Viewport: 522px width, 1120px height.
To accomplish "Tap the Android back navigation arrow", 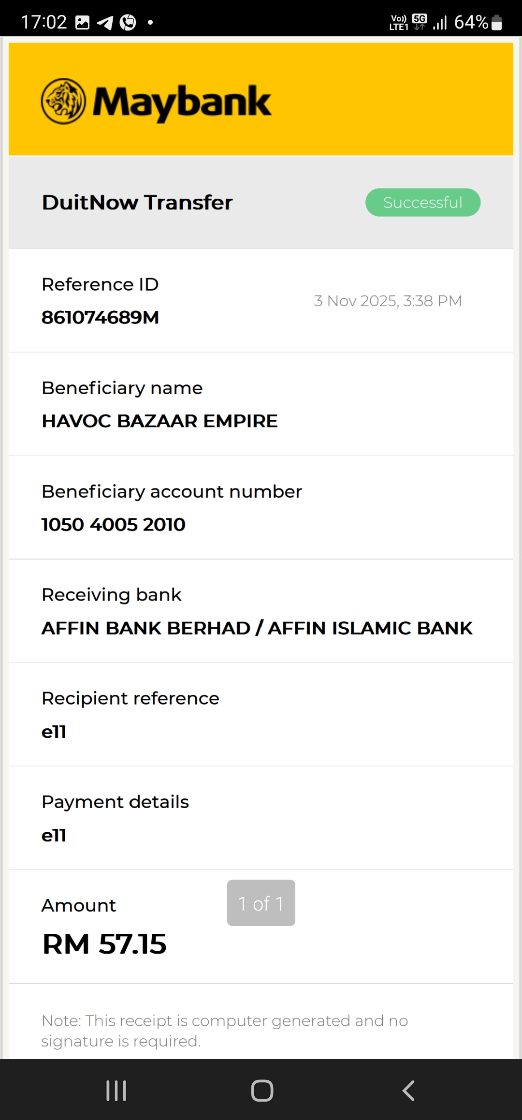I will pos(408,1091).
